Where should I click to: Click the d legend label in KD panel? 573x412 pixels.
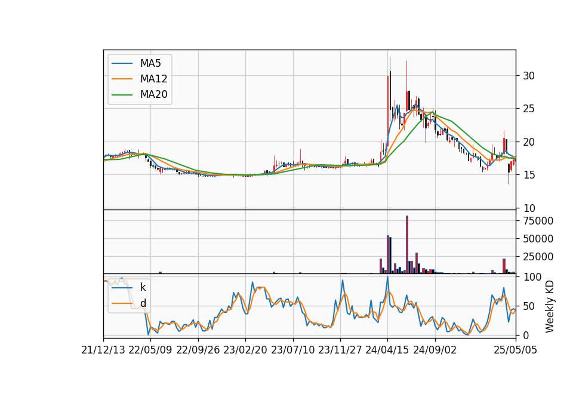tap(143, 303)
